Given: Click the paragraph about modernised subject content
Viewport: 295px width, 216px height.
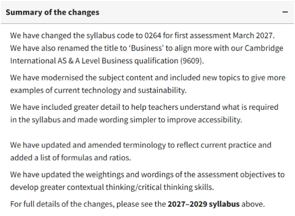Looking at the screenshot, I should pyautogui.click(x=147, y=84).
